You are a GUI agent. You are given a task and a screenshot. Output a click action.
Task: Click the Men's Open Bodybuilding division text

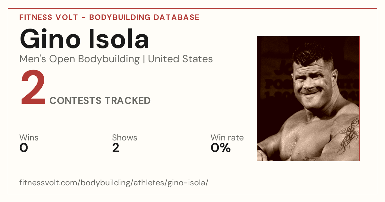(x=80, y=59)
